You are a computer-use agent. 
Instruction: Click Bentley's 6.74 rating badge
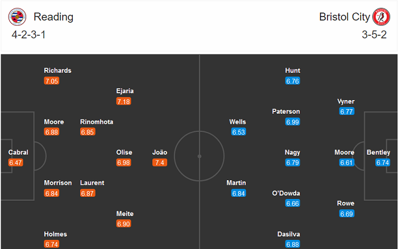[383, 163]
